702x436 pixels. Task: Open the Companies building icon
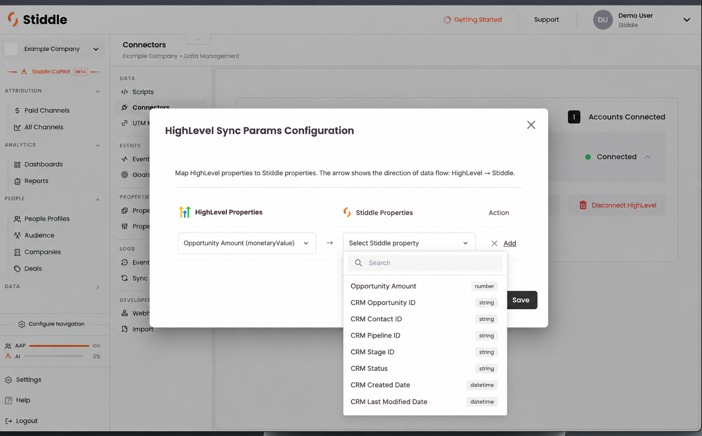click(17, 252)
